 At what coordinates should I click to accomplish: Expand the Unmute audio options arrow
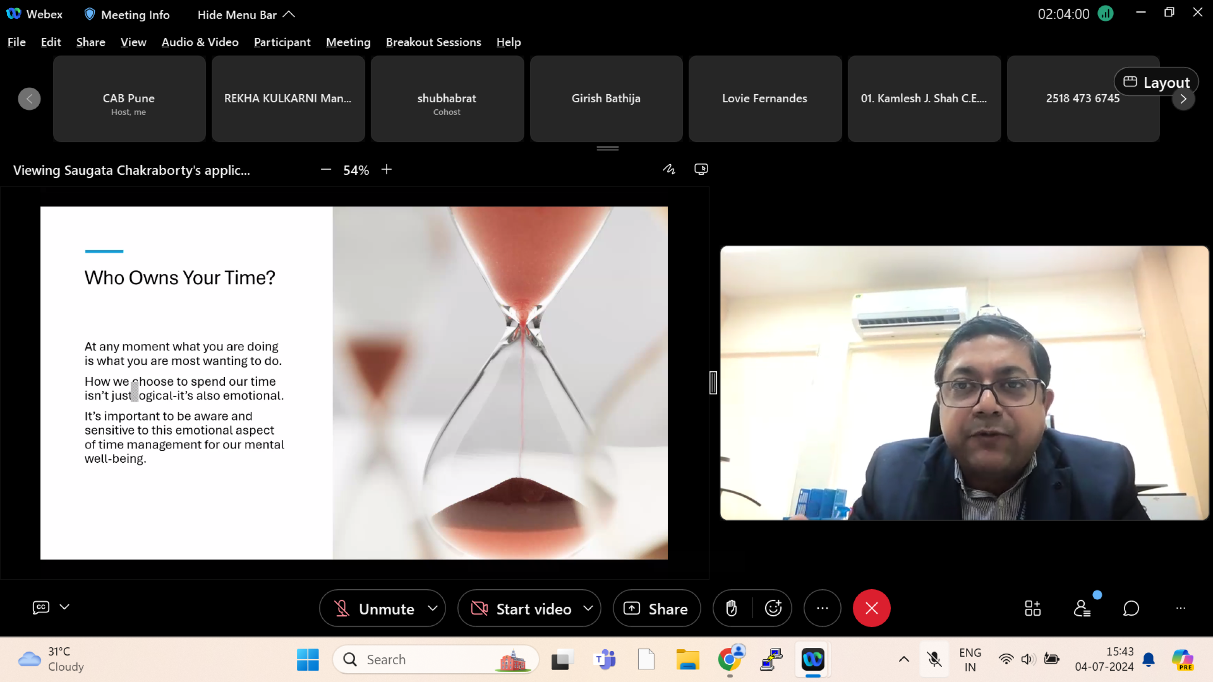[433, 608]
